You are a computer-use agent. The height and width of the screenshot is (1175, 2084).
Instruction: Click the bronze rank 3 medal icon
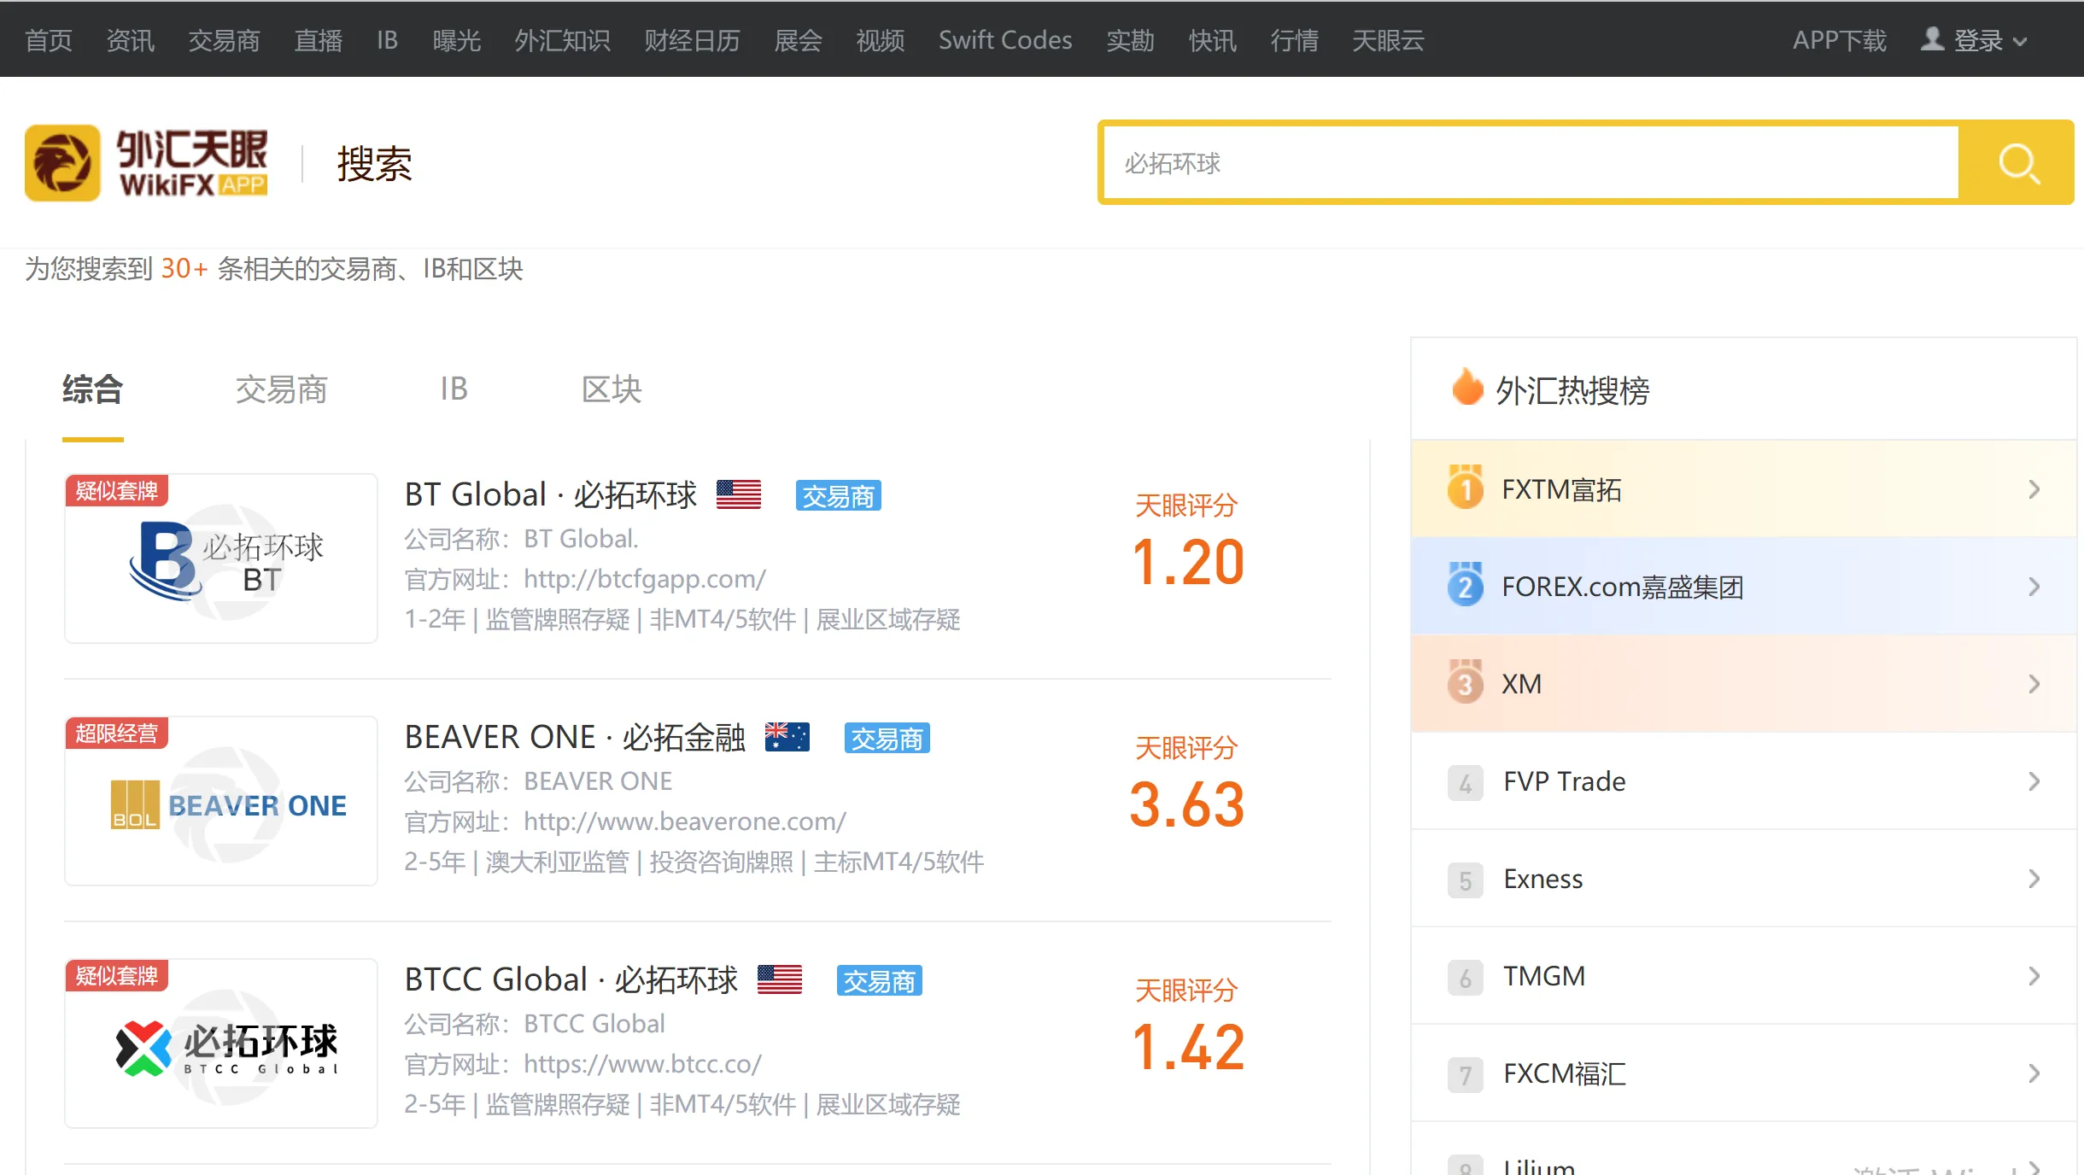click(x=1466, y=682)
